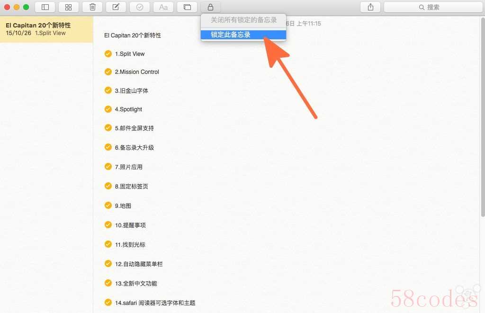Click the share icon in toolbar
This screenshot has height=313, width=485.
(370, 7)
